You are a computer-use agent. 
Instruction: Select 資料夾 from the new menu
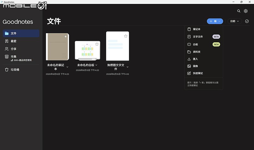[x=204, y=52]
